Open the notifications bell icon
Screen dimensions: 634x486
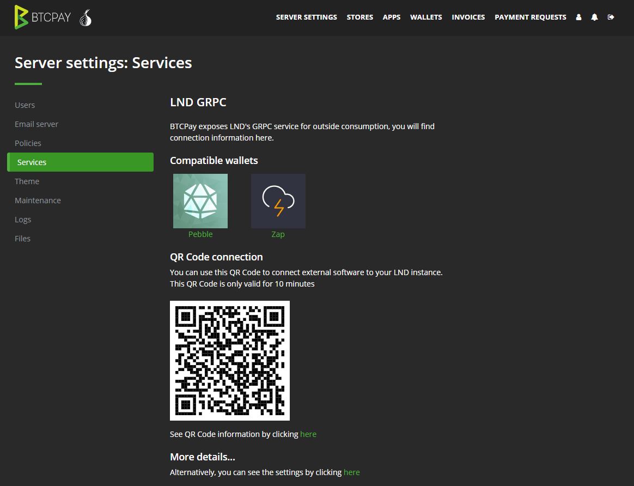pyautogui.click(x=594, y=17)
